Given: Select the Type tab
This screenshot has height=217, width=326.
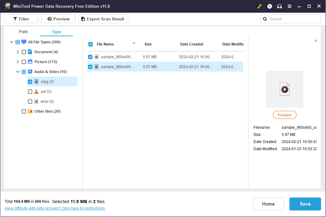Looking at the screenshot, I should [56, 32].
